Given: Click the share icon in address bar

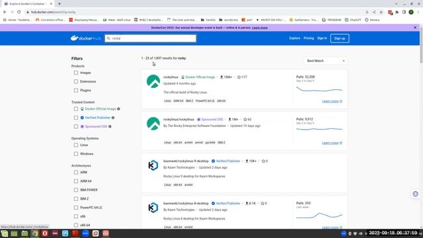Looking at the screenshot, I should [374, 12].
